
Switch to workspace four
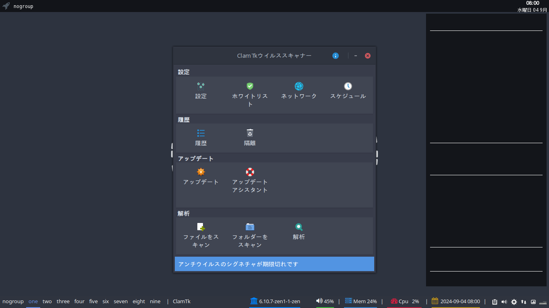point(80,301)
